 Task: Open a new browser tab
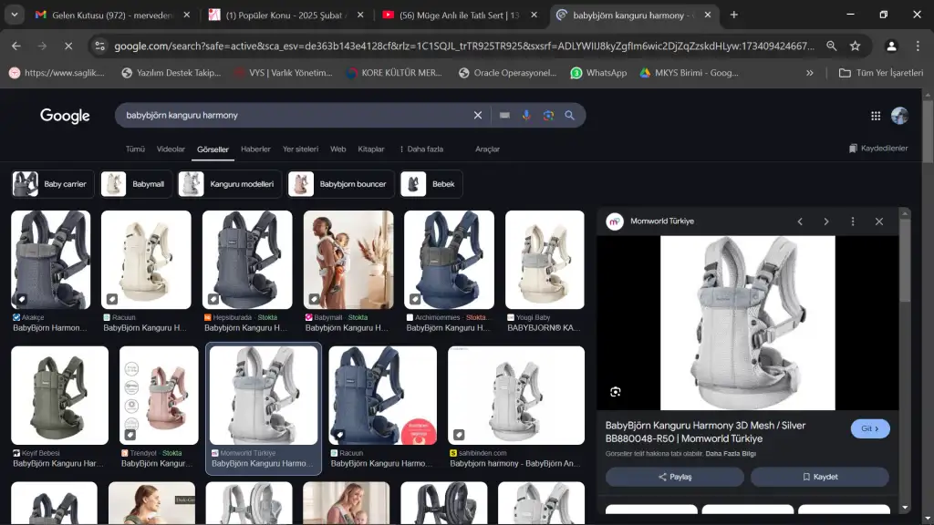click(734, 15)
